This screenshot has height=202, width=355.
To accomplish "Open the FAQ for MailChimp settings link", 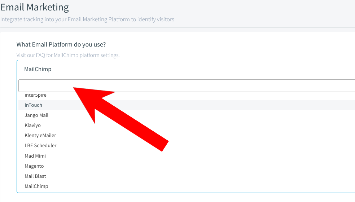I will point(68,55).
